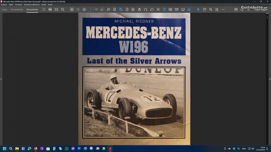This screenshot has width=271, height=152.
Task: Click the page number input field
Action: [x=91, y=9]
